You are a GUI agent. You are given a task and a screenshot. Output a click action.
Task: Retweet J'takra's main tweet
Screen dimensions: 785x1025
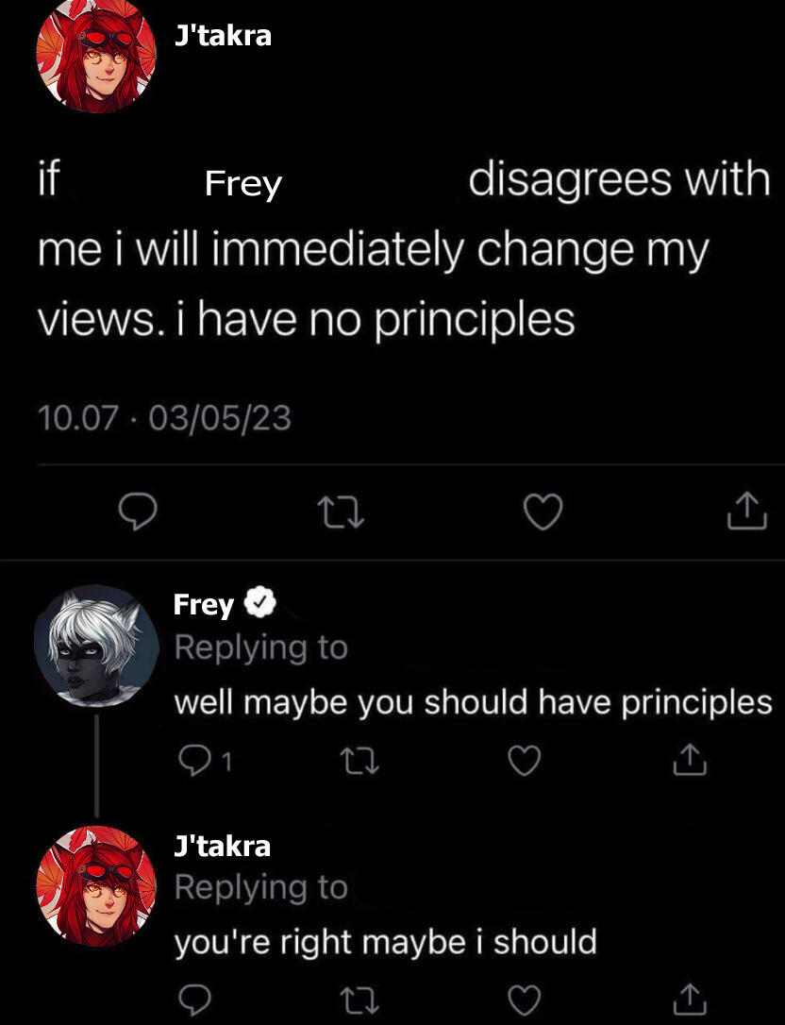[x=343, y=512]
